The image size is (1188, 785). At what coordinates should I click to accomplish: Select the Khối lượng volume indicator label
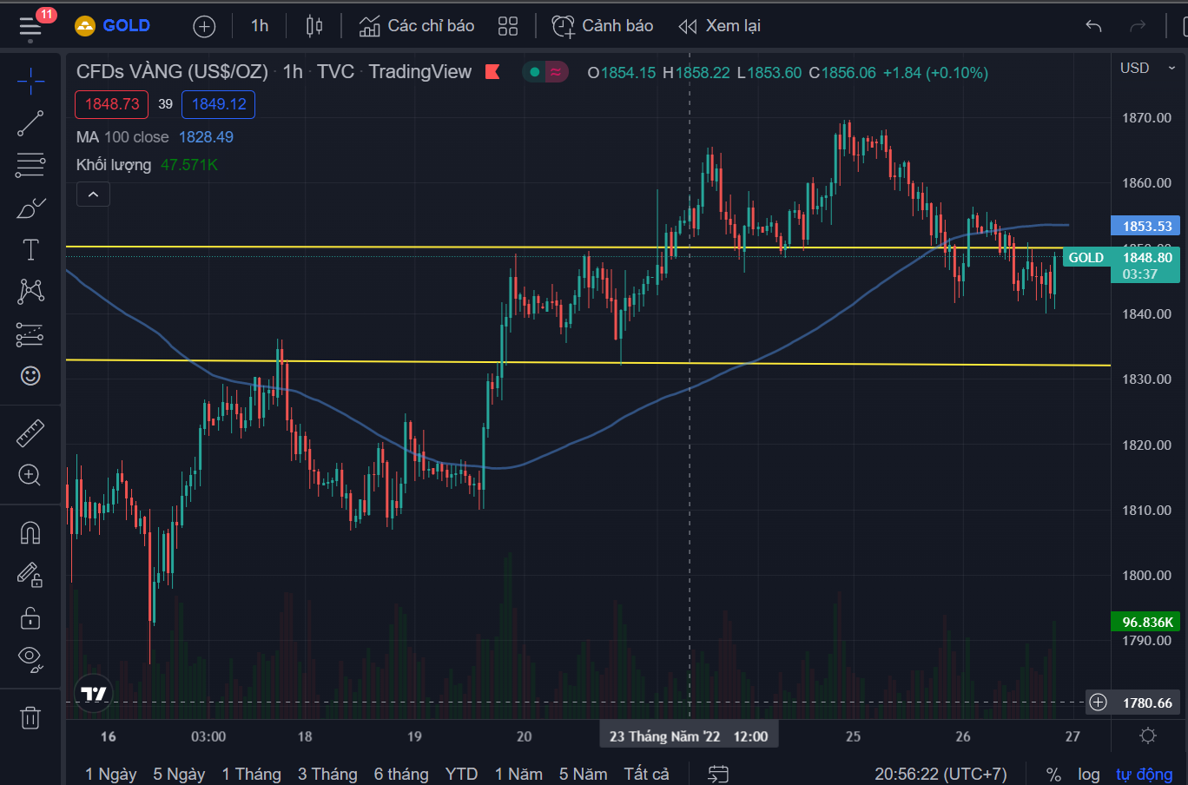[x=114, y=165]
